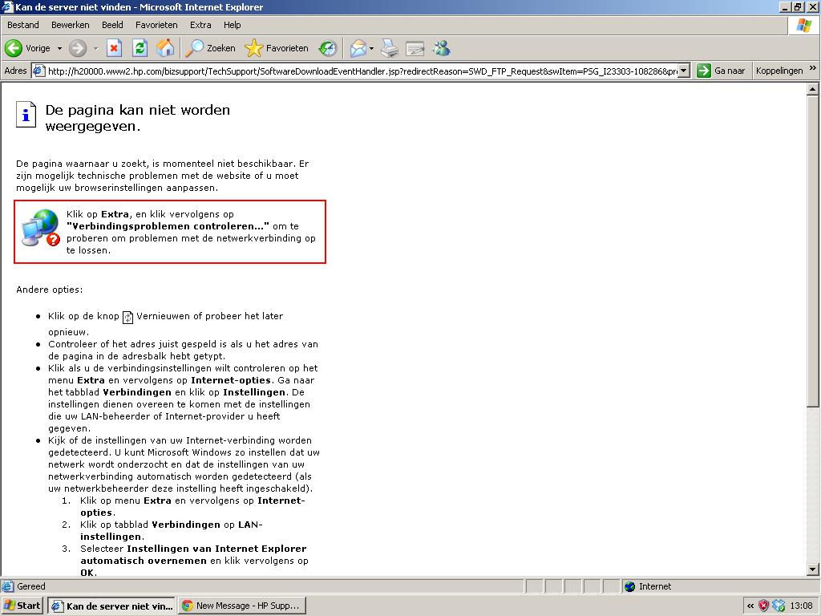
Task: Click 'Instellingen van Internet Explorer' bold text
Action: [216, 549]
